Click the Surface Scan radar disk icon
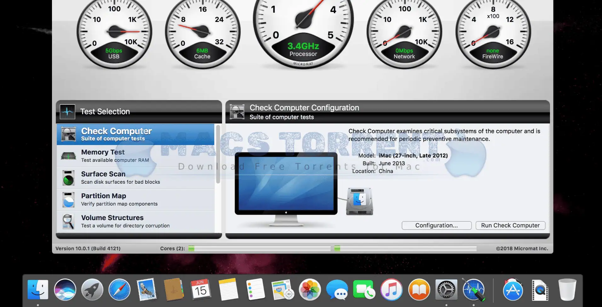The height and width of the screenshot is (307, 602). click(68, 178)
